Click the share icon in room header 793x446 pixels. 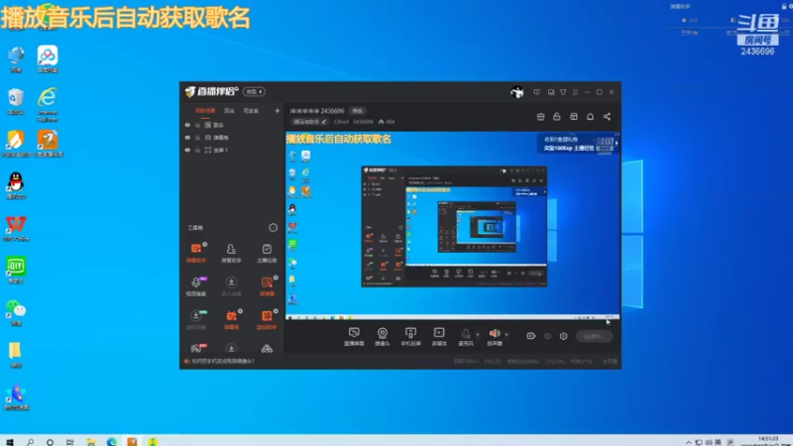(607, 117)
